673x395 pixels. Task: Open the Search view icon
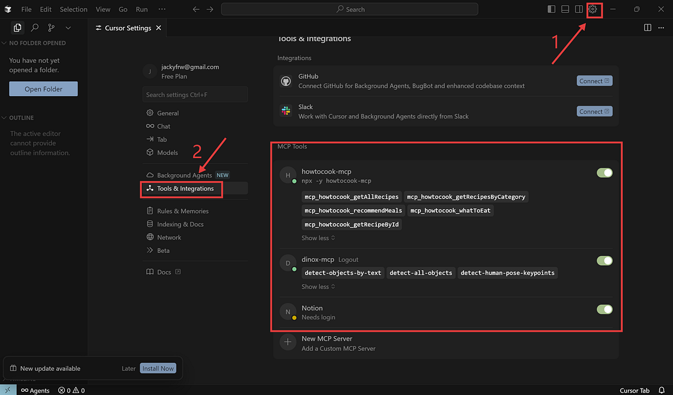click(35, 28)
